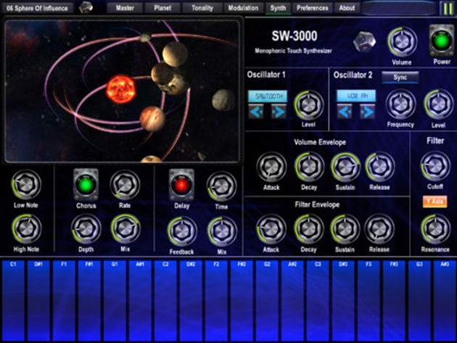Select the previous Oscillator 1 waveform arrow

pyautogui.click(x=257, y=112)
